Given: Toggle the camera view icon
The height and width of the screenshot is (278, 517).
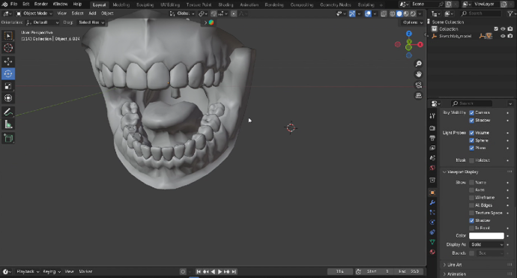Looking at the screenshot, I should [x=418, y=85].
